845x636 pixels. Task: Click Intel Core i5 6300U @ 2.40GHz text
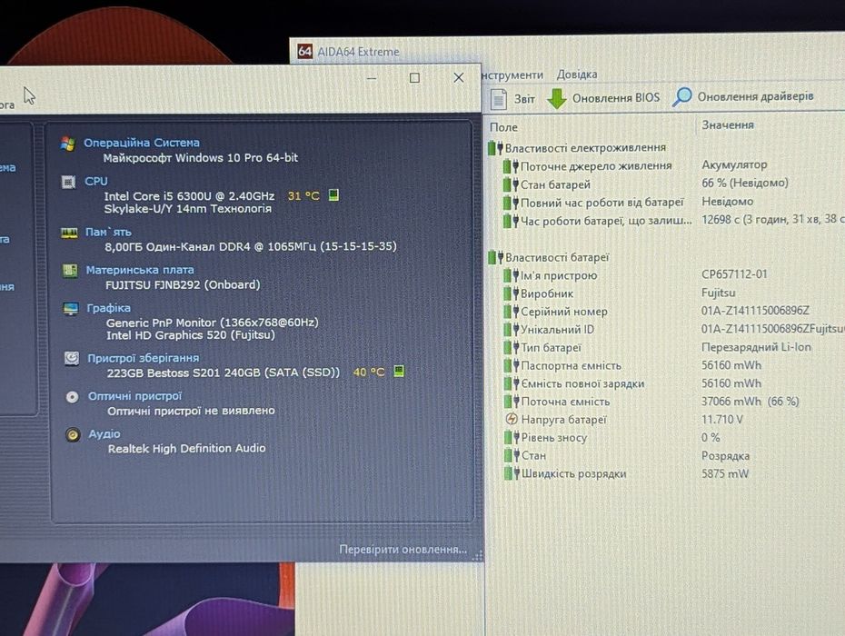pos(189,196)
